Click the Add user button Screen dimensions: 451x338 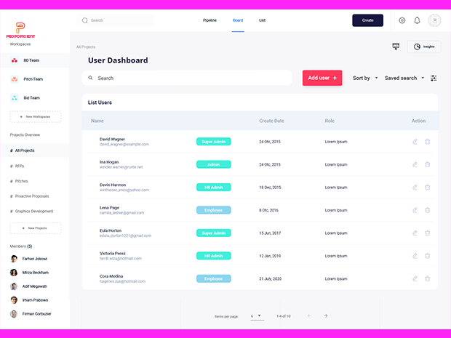pyautogui.click(x=322, y=78)
